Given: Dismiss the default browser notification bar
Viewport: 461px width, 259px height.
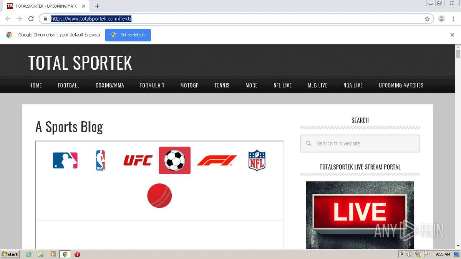Looking at the screenshot, I should click(452, 35).
